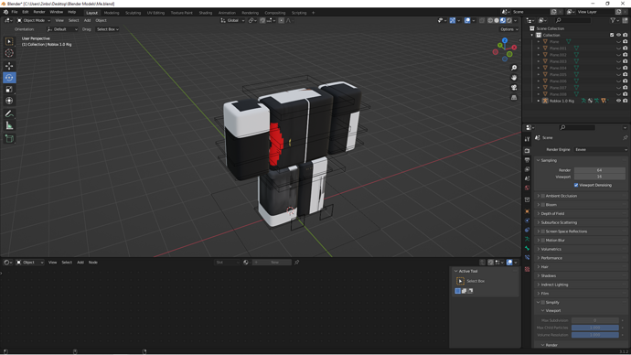This screenshot has height=355, width=631.
Task: Open the Drag Select Box dropdown
Action: coord(107,29)
